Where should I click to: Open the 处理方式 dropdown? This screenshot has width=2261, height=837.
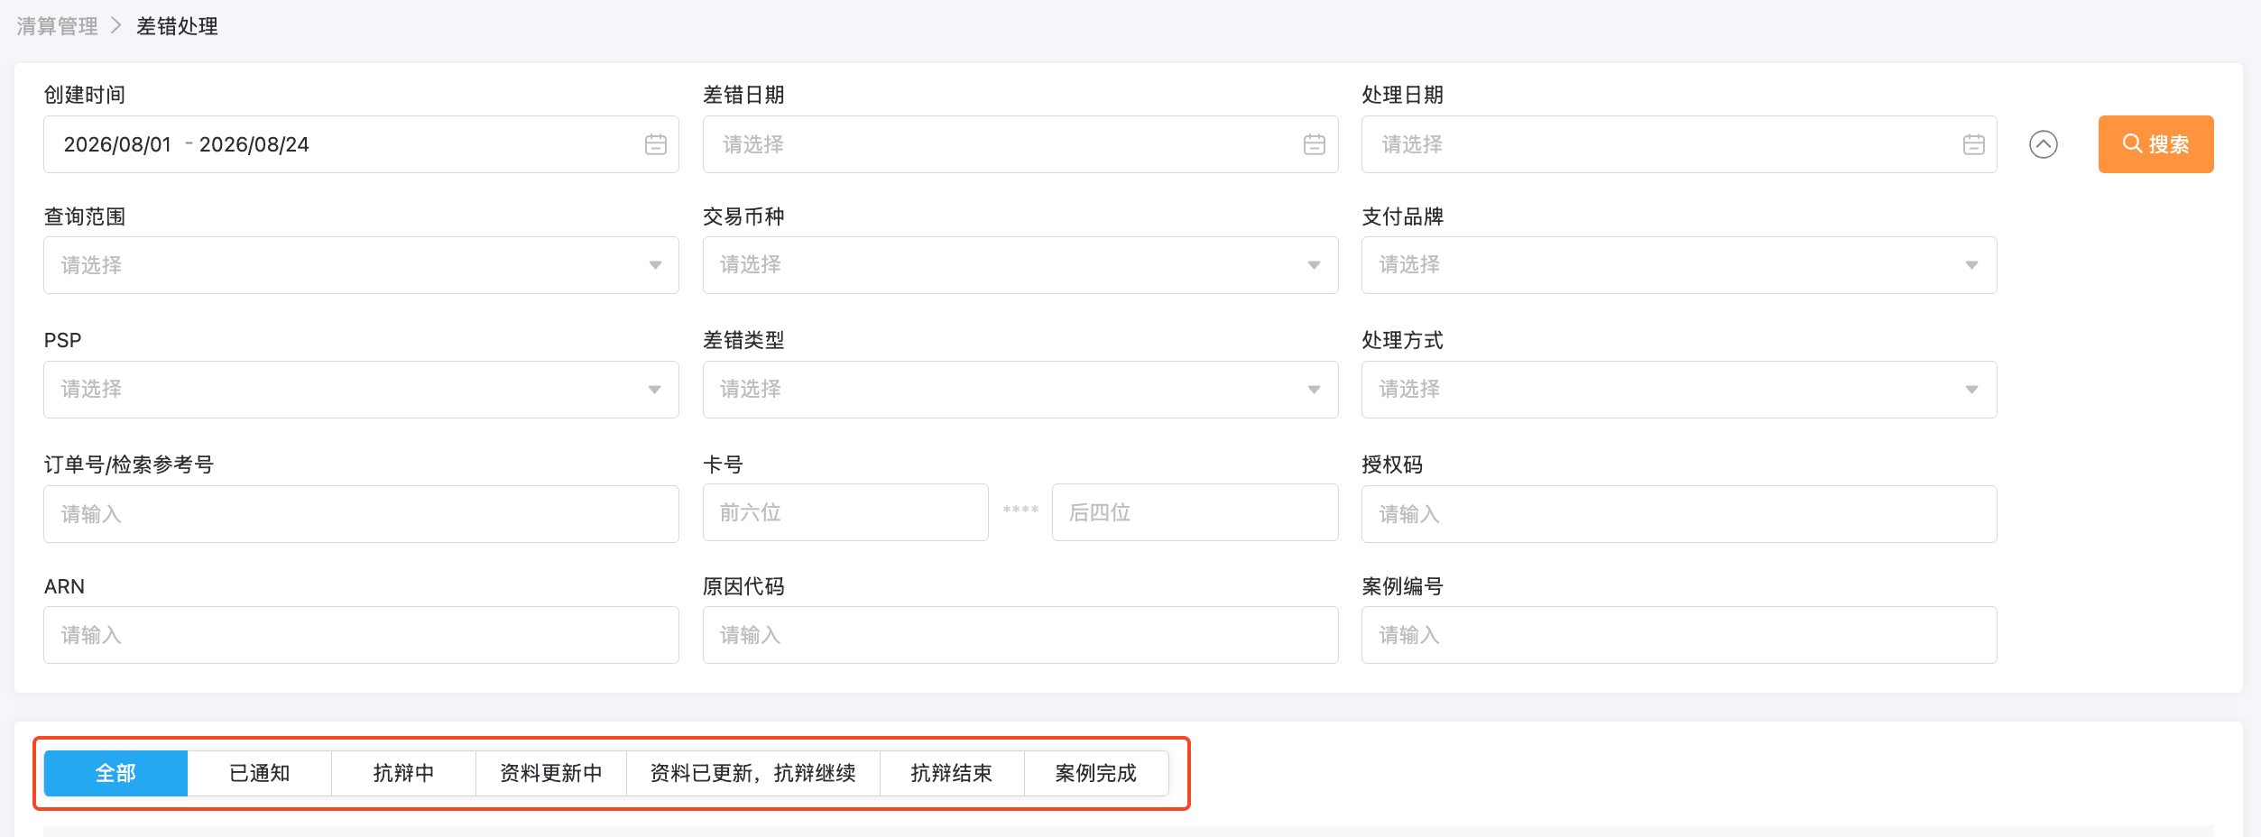[x=1679, y=390]
